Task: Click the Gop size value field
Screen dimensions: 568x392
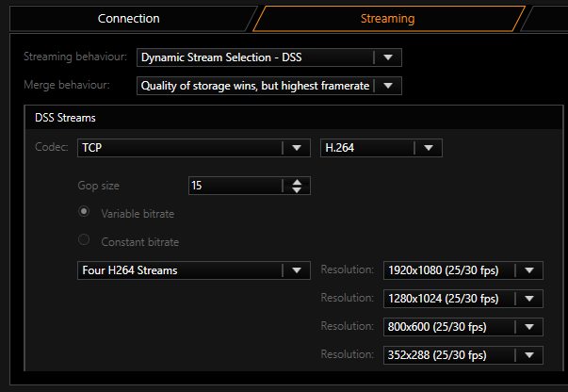Action: click(x=235, y=186)
